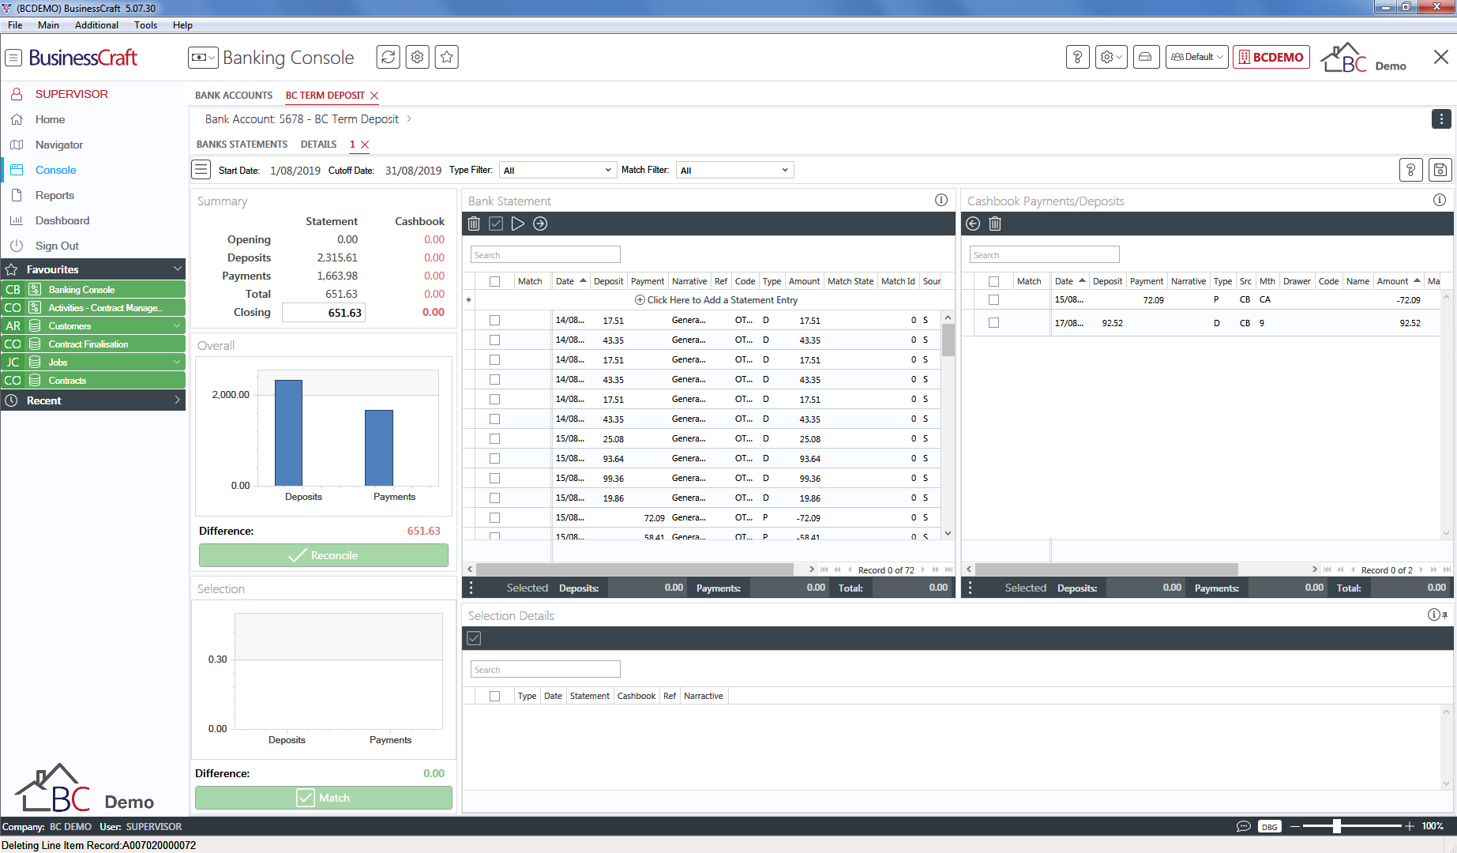Open the Bank Statement footer three-dot menu

coord(471,588)
